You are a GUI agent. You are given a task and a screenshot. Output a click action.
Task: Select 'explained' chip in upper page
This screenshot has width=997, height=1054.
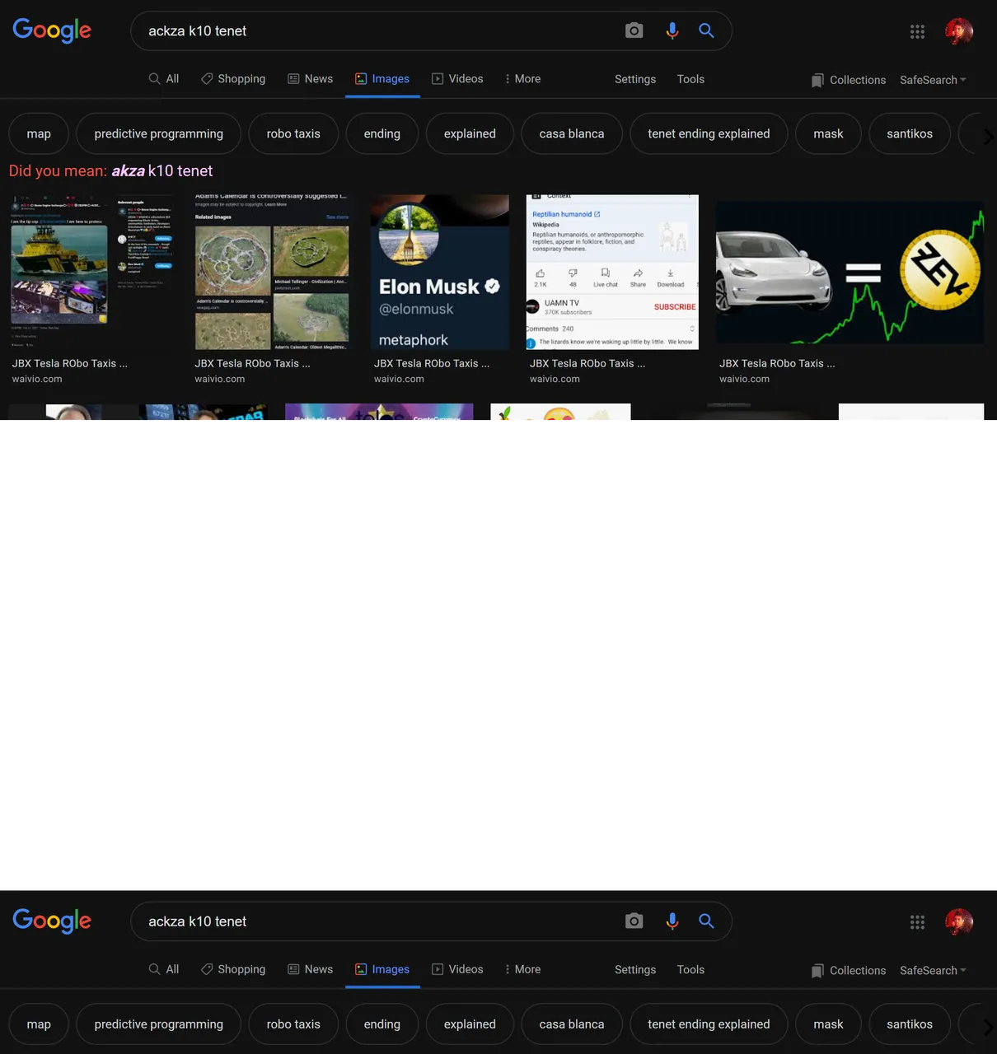click(x=470, y=133)
